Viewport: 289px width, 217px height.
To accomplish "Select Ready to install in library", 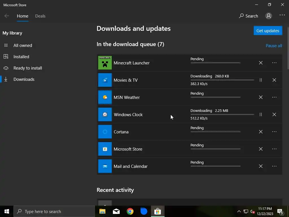I will [x=28, y=68].
